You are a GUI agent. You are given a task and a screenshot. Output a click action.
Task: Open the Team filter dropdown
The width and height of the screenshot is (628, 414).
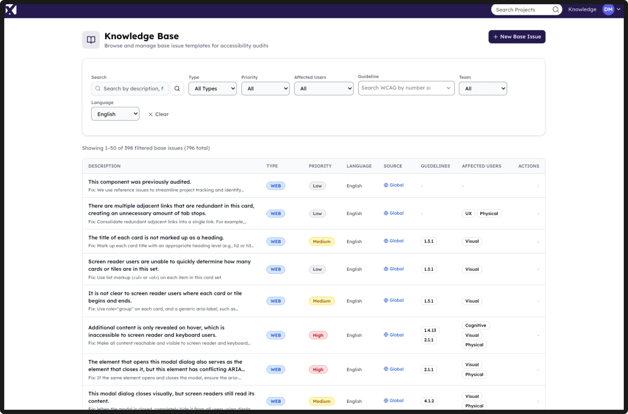483,89
